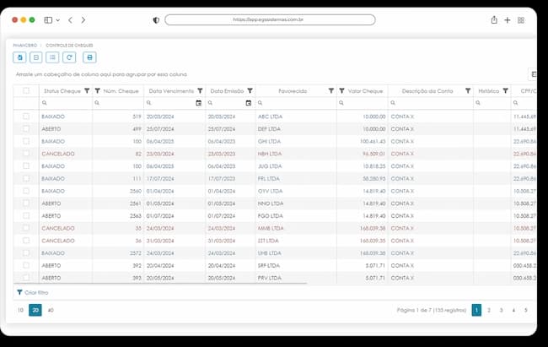Open search operator menu under Status Cheque
This screenshot has height=347, width=548.
click(45, 103)
